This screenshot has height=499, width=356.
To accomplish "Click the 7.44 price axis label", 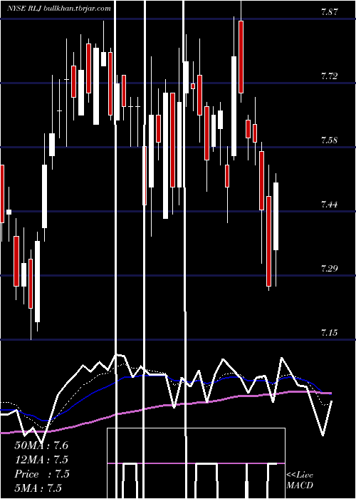I will tap(329, 205).
